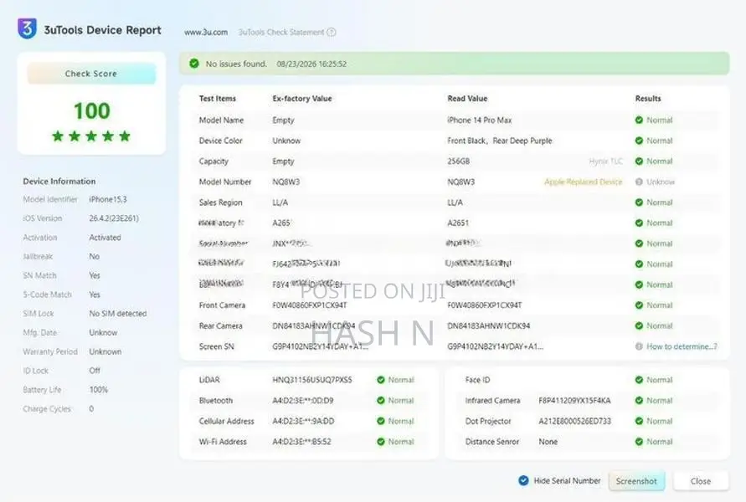This screenshot has height=502, width=746.
Task: Click the Infrared Camera serial F8P411209YX15F4KA
Action: point(574,400)
